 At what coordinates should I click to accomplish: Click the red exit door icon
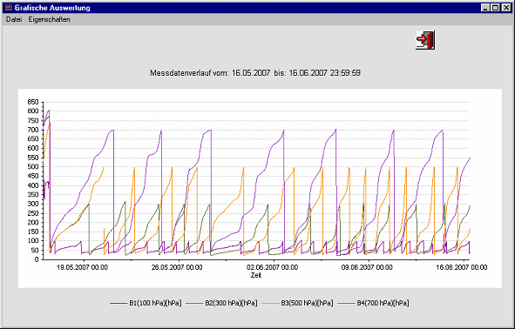coord(425,40)
